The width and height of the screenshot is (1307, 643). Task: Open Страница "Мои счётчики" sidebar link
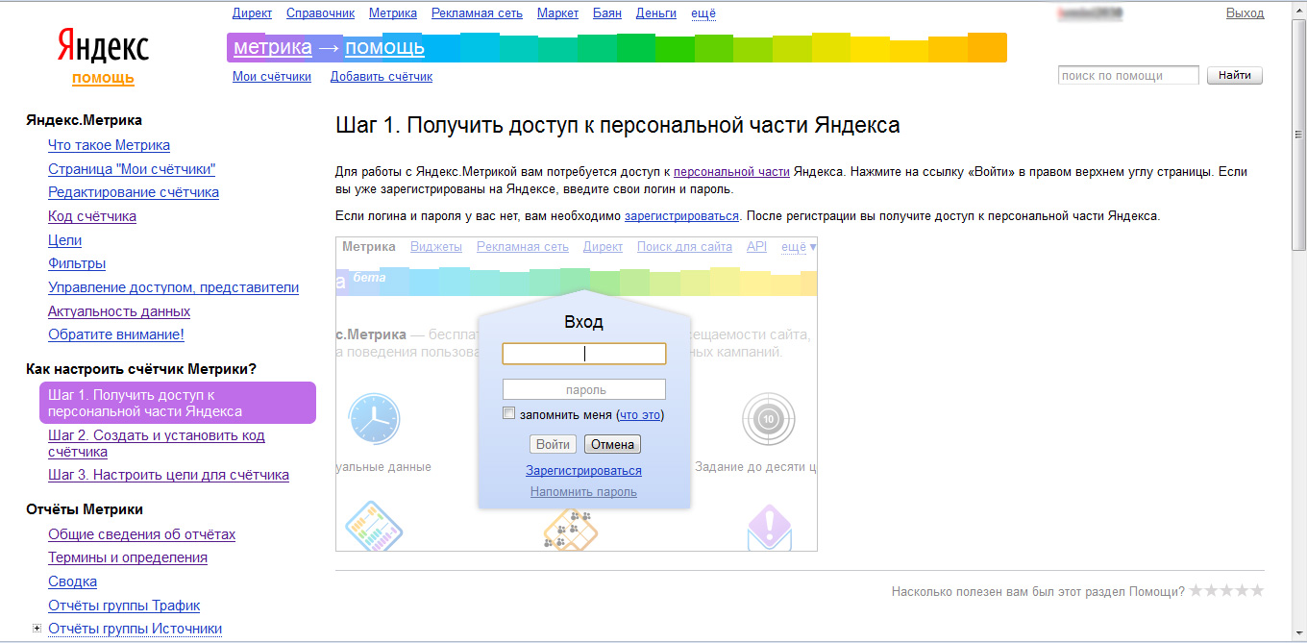coord(132,169)
